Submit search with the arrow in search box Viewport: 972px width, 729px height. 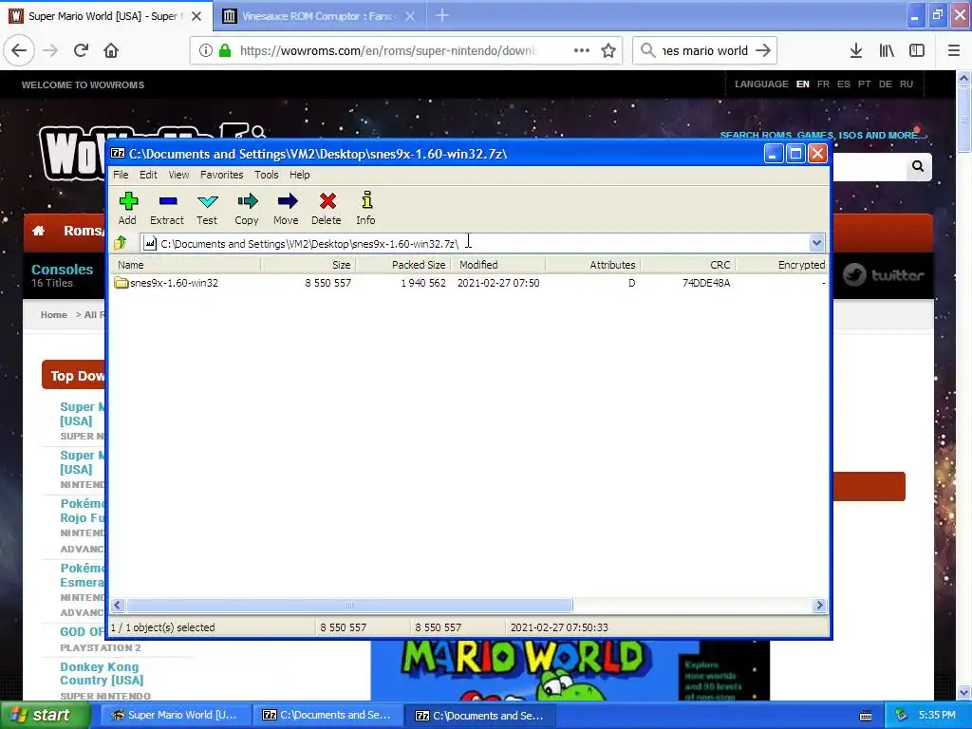click(x=763, y=51)
